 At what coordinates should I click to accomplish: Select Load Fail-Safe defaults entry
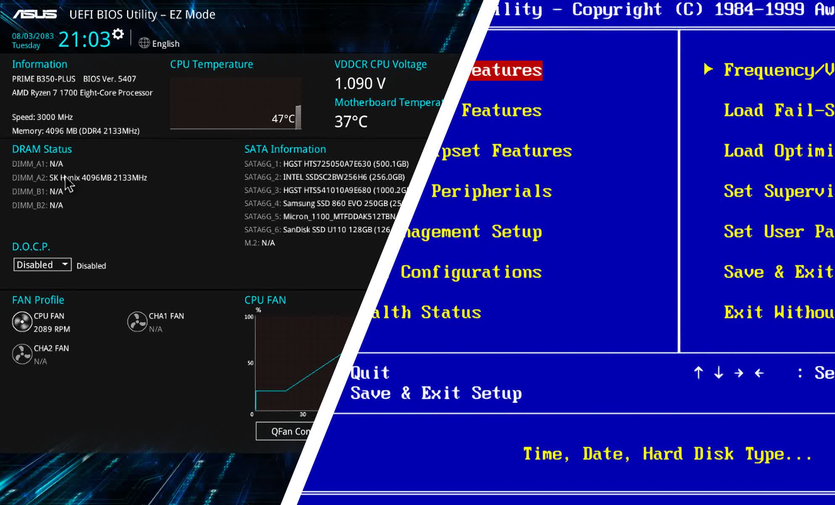[x=778, y=110]
